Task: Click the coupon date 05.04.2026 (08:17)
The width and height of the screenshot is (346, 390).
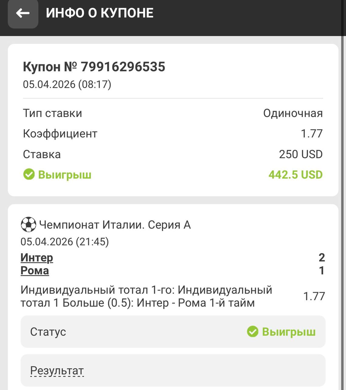Action: coord(67,84)
